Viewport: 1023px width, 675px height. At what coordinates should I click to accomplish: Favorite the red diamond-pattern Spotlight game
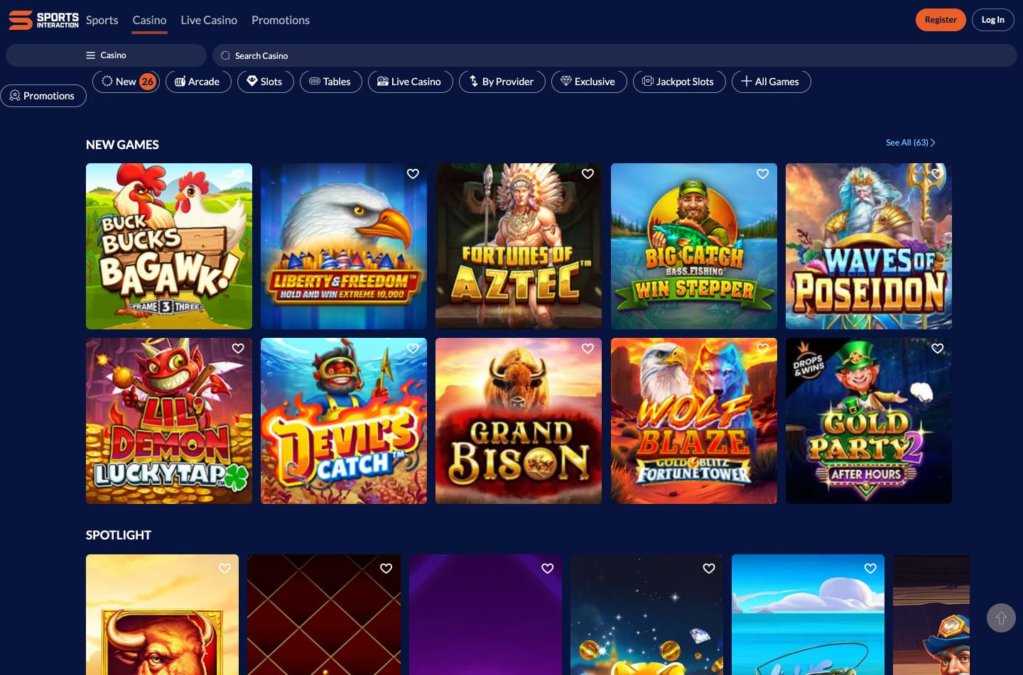tap(386, 569)
